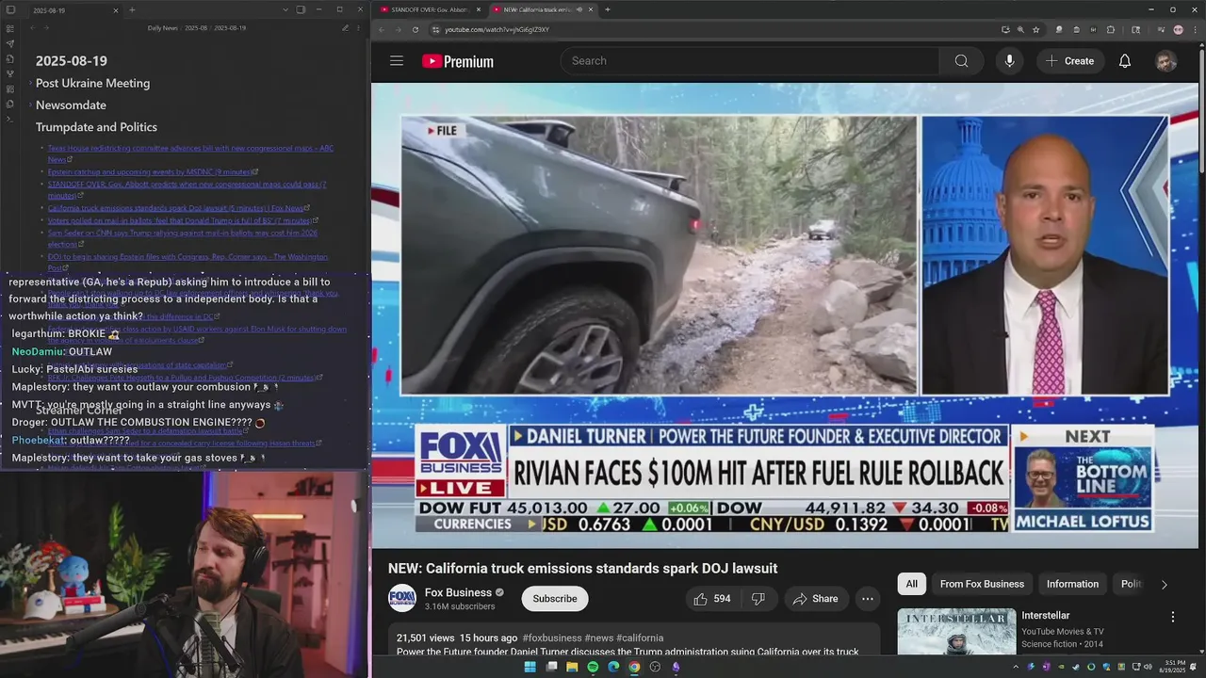Open the Texas House redistricting link
The width and height of the screenshot is (1206, 678).
click(190, 153)
